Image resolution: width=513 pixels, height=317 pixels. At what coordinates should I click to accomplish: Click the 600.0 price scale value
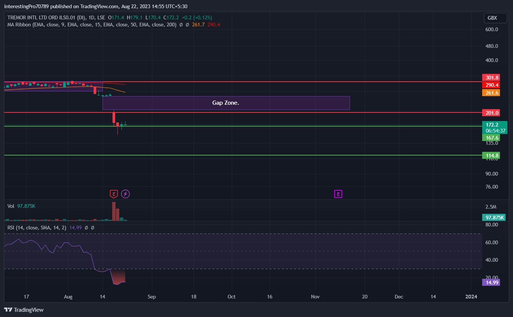(x=492, y=30)
